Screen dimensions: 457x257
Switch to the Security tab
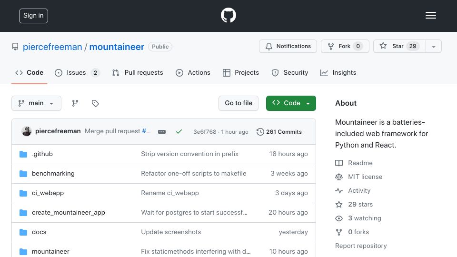click(x=290, y=72)
